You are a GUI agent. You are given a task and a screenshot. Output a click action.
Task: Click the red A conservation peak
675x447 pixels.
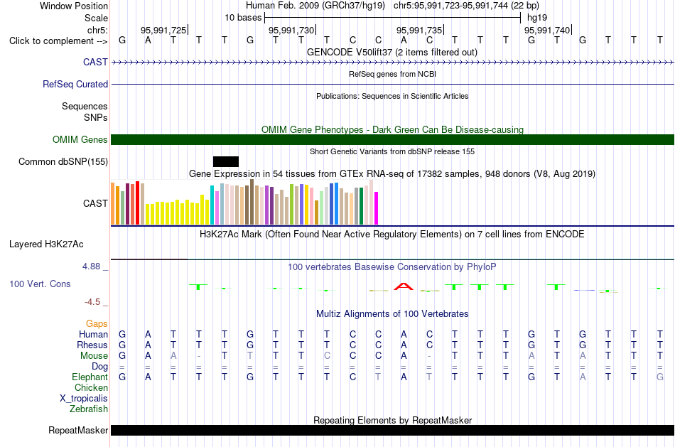[404, 286]
